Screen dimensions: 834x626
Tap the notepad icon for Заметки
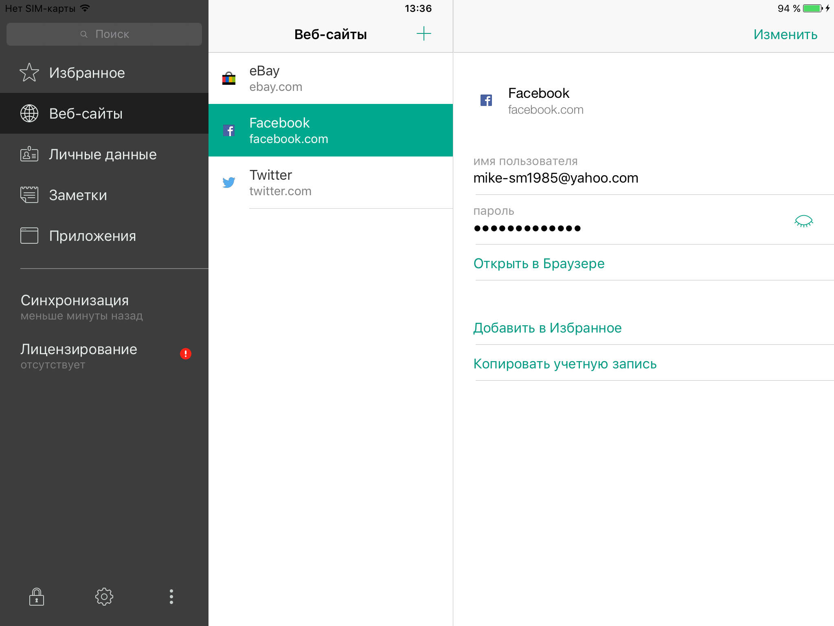pyautogui.click(x=29, y=195)
